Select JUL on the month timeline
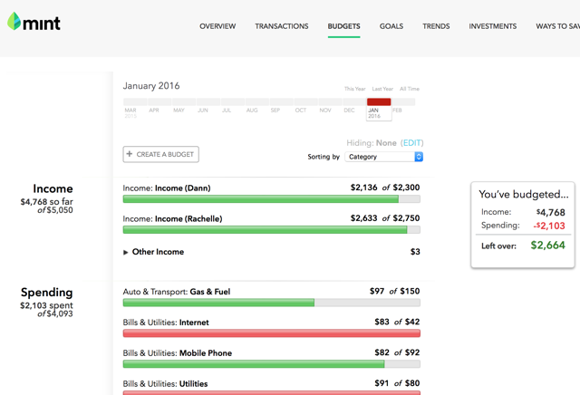 point(227,111)
